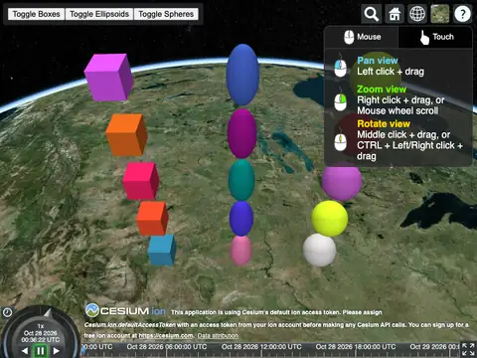Select the white sphere
477x358 pixels.
click(319, 250)
